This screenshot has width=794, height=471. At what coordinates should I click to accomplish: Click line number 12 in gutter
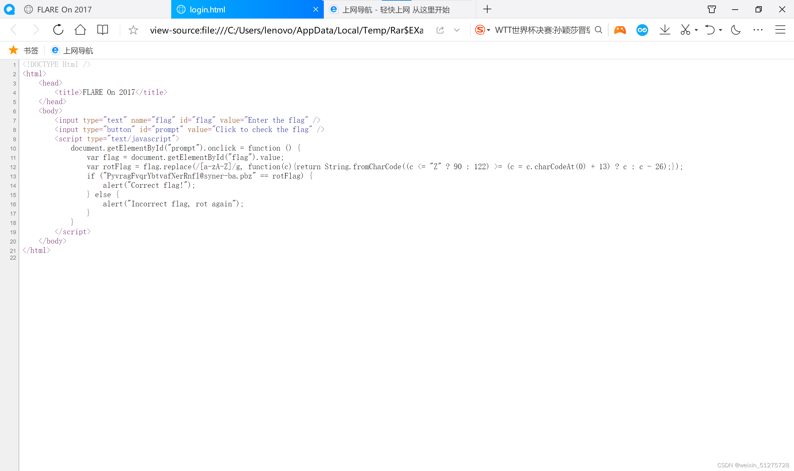[13, 167]
